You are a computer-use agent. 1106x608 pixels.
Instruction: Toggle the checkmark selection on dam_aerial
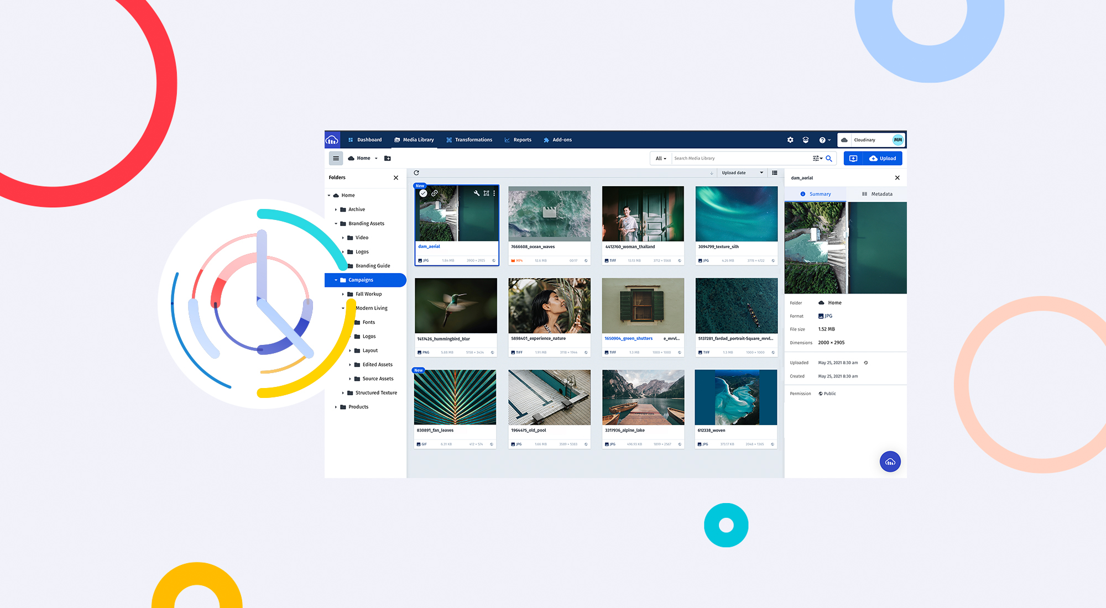point(424,193)
